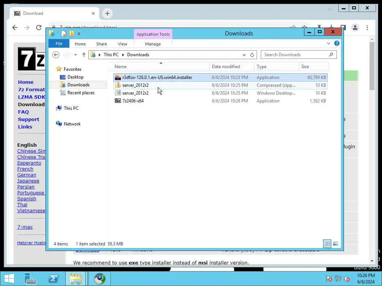
Task: Select This PC in the navigation pane
Action: tap(71, 108)
